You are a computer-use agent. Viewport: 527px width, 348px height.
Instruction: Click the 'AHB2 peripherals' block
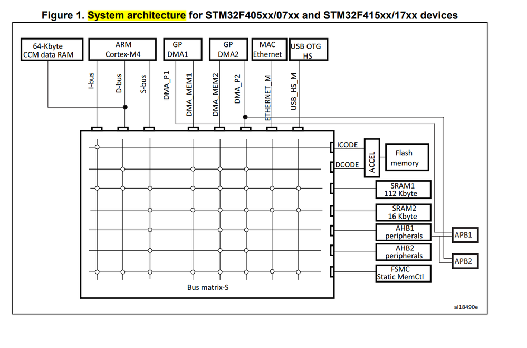click(404, 252)
